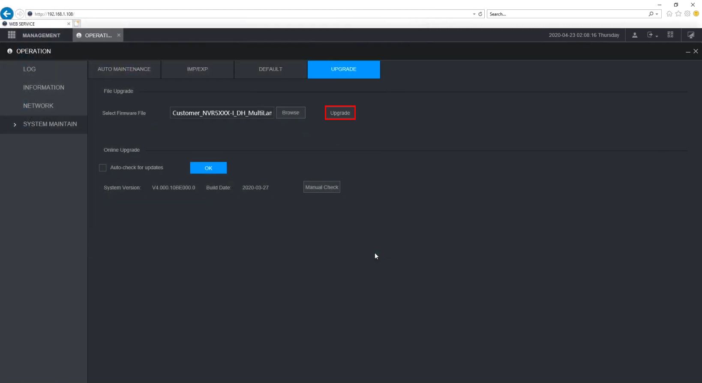Open the browser Home icon
The width and height of the screenshot is (702, 383).
click(x=669, y=14)
